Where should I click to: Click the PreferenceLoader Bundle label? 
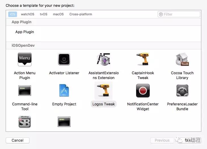182,107
